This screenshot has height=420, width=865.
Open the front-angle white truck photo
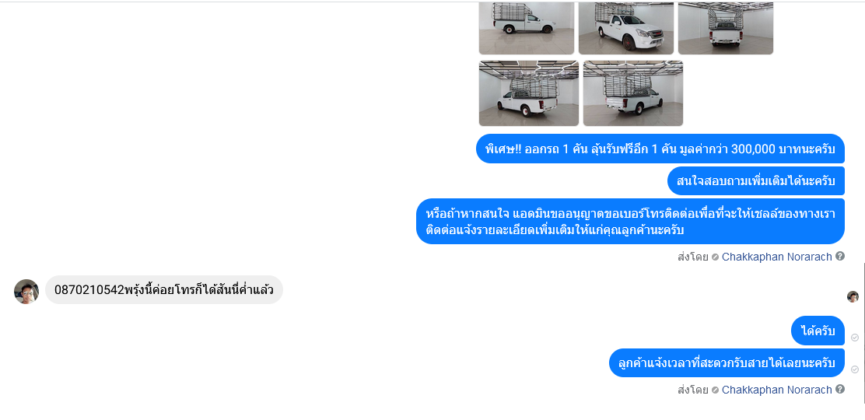[x=626, y=27]
